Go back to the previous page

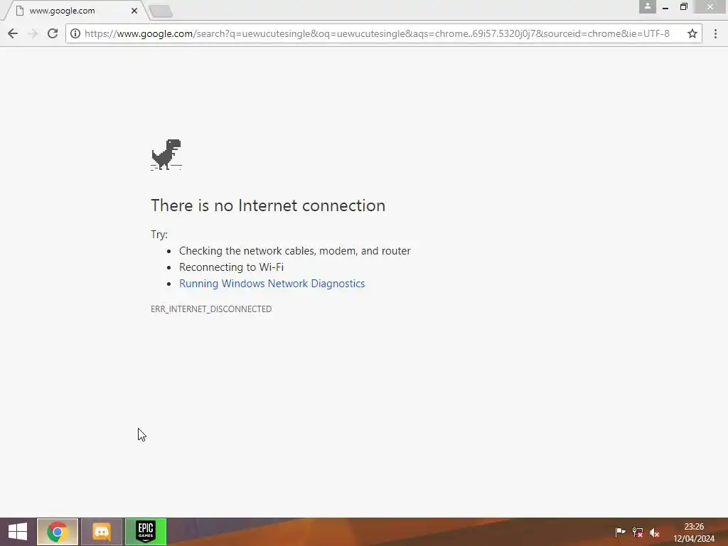[13, 33]
